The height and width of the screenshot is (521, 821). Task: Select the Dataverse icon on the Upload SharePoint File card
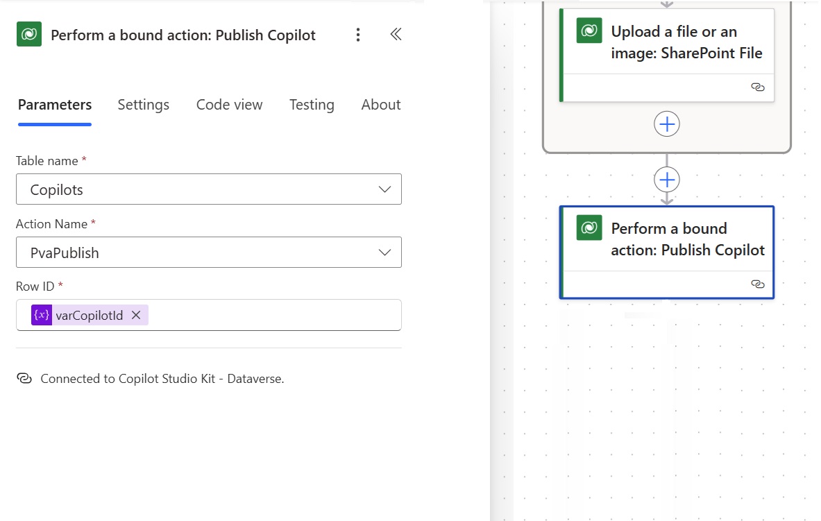(x=589, y=31)
